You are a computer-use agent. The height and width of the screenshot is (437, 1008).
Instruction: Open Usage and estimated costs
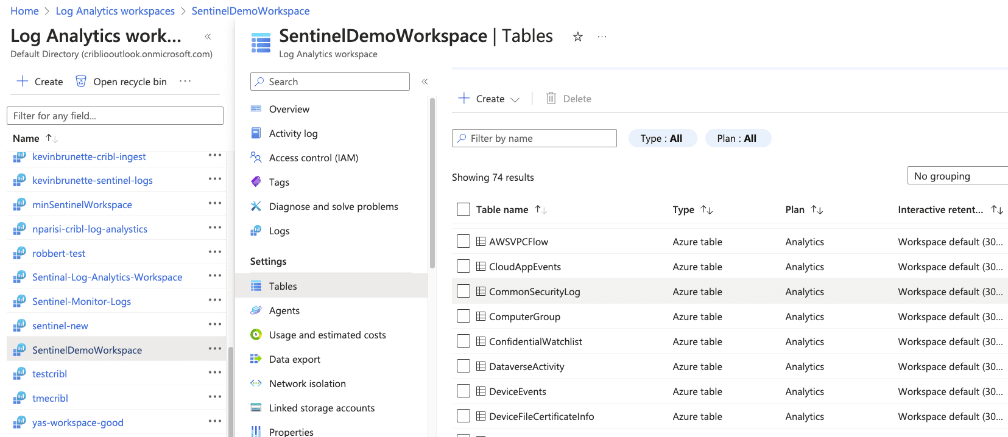[x=327, y=335]
